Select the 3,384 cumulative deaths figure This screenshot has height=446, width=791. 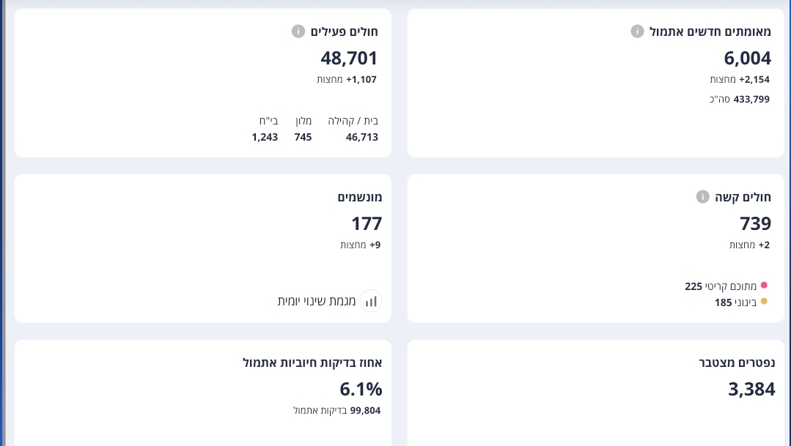pos(751,390)
